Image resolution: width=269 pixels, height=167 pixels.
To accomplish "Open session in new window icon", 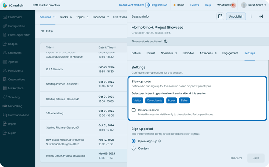I will (220, 16).
